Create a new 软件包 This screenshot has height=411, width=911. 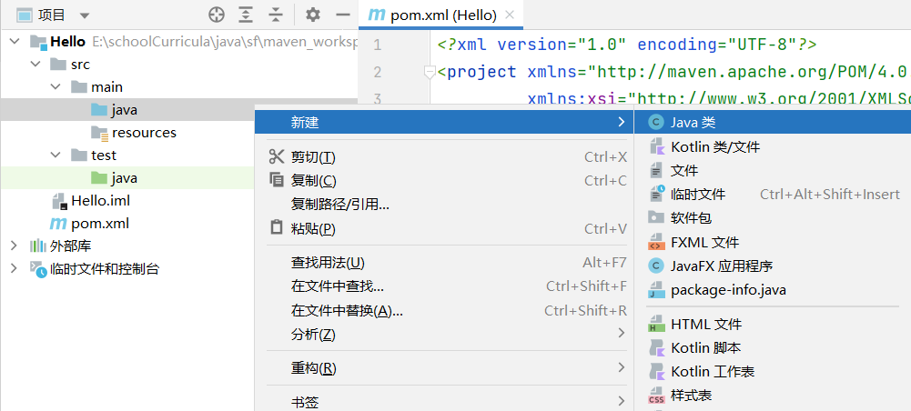773,218
